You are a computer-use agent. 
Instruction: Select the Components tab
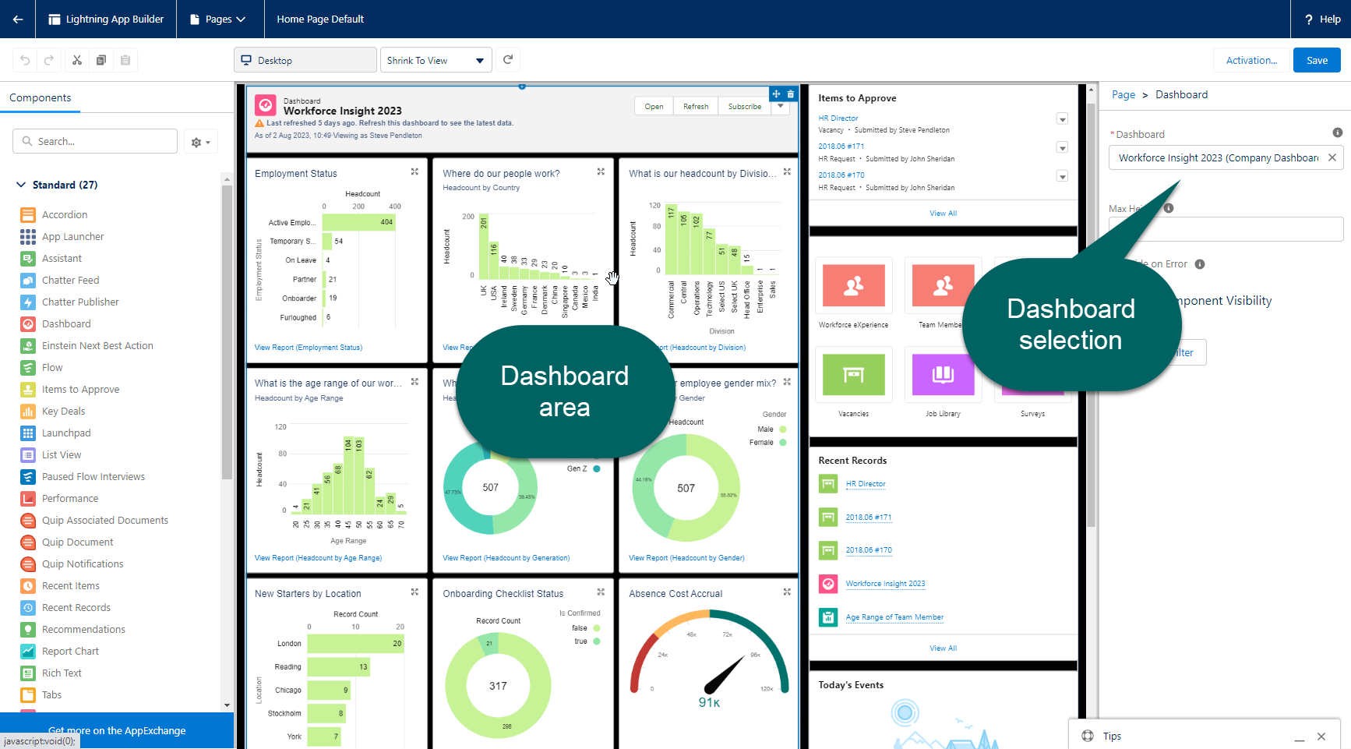(x=41, y=97)
